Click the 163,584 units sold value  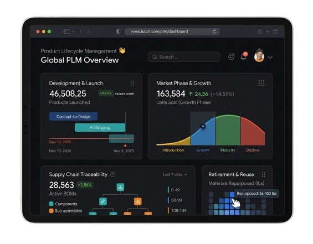pyautogui.click(x=171, y=94)
